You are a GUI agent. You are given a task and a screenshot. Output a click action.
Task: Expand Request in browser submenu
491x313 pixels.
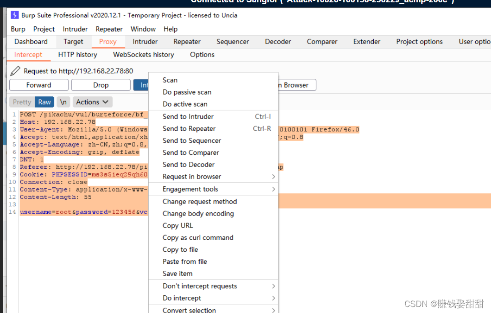(x=213, y=177)
